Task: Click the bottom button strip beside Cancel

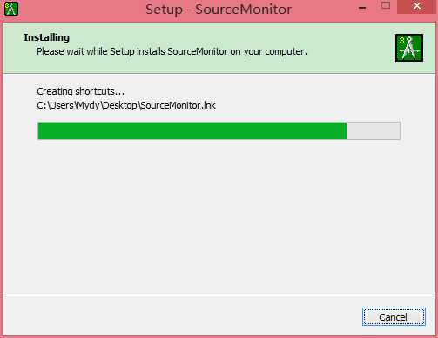Action: 180,316
